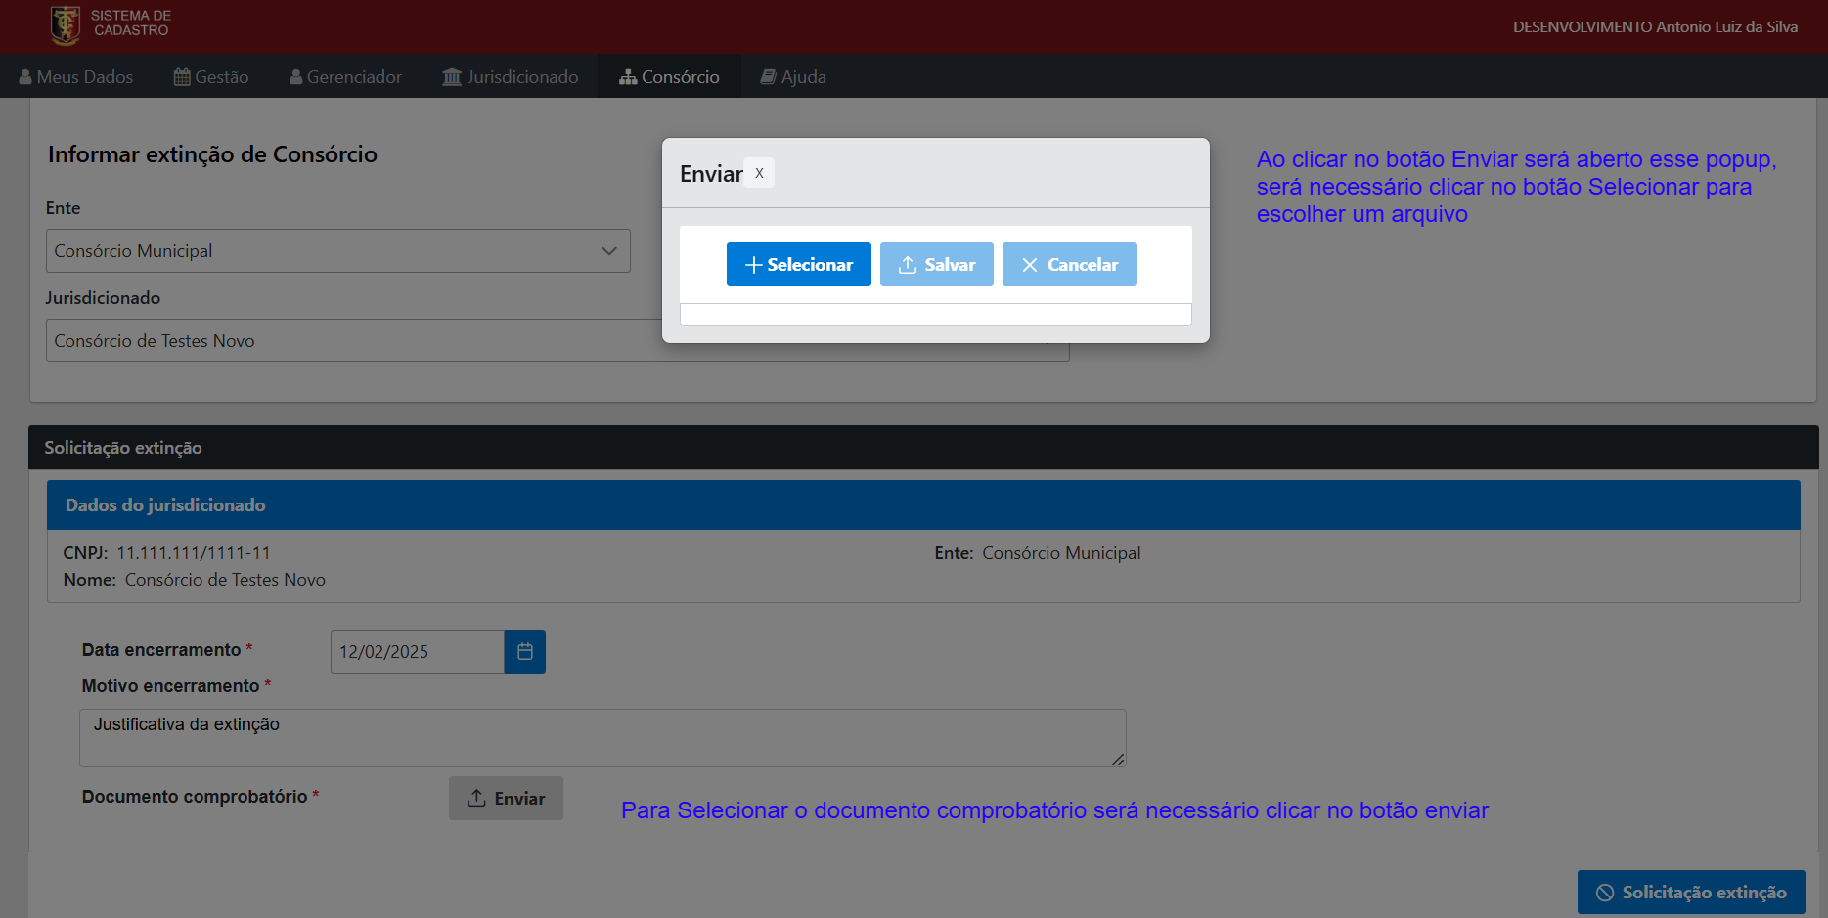Click the Salvar upload button

point(937,264)
